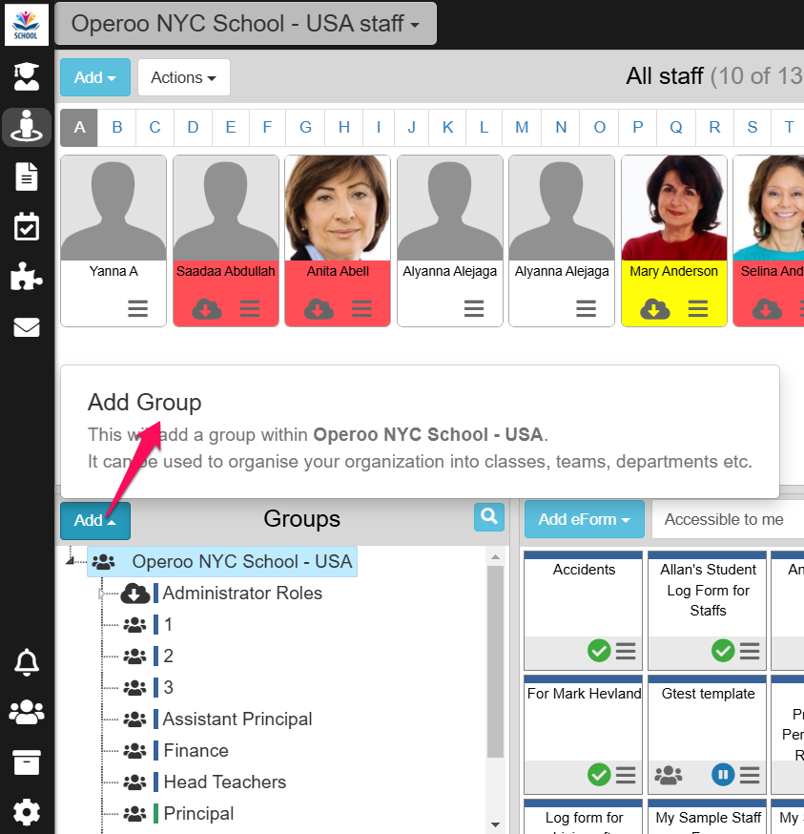Viewport: 804px width, 834px height.
Task: Select the Head Teachers group
Action: (x=224, y=782)
